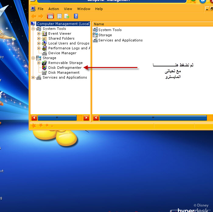The width and height of the screenshot is (213, 212).
Task: Expand the Shared Folders node
Action: pyautogui.click(x=39, y=38)
